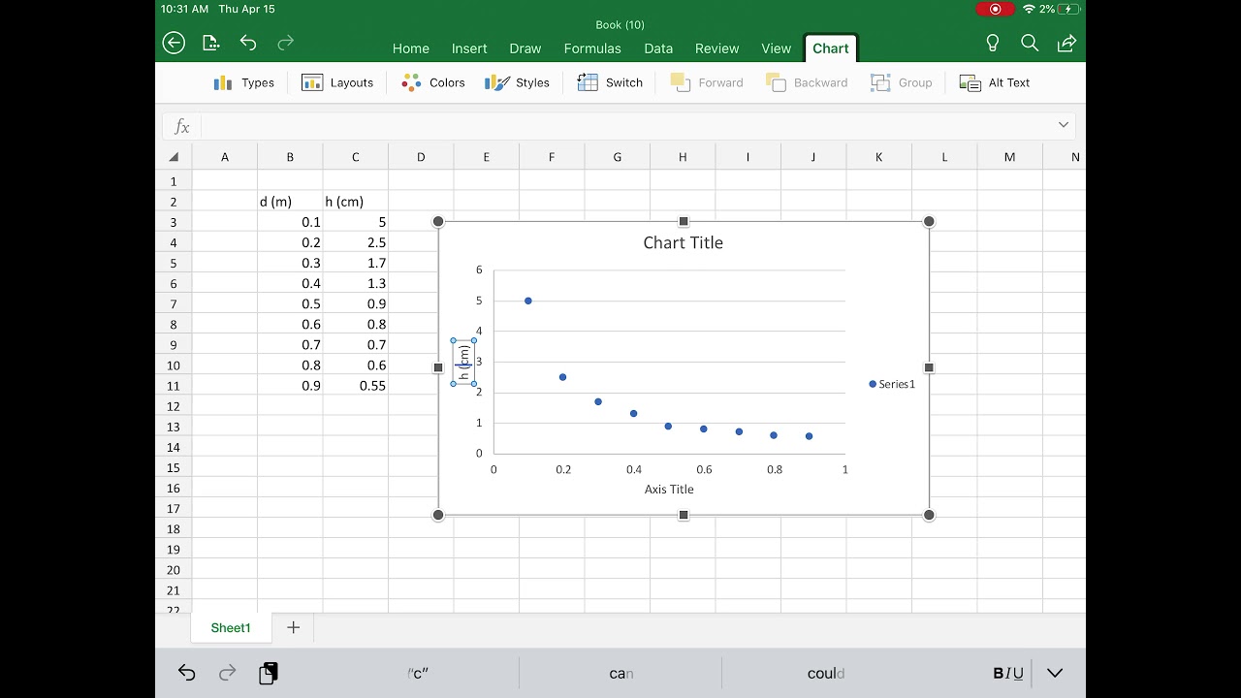The height and width of the screenshot is (698, 1241).
Task: Select chart's right middle resize handle
Action: click(x=929, y=367)
